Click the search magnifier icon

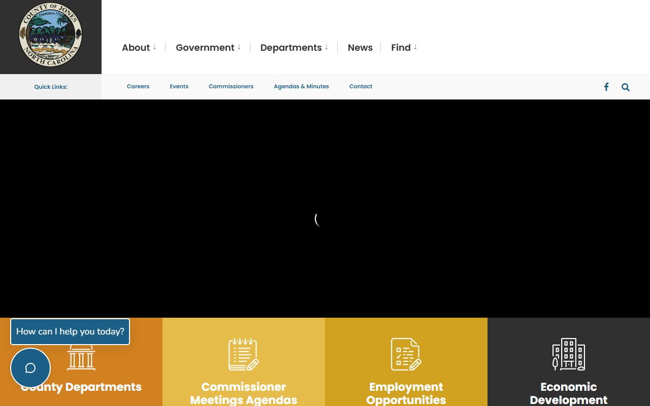click(x=625, y=87)
